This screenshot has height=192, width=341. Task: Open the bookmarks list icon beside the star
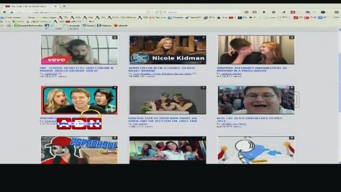click(x=255, y=12)
